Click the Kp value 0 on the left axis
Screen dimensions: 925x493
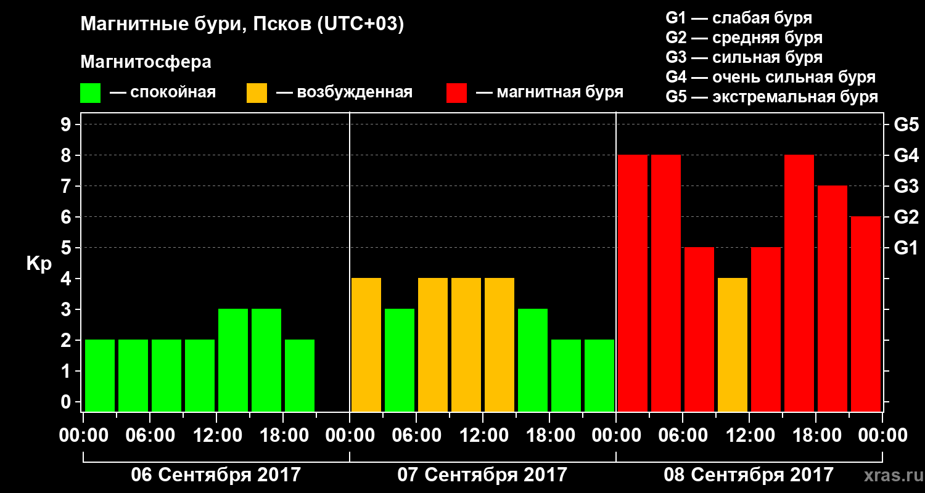pyautogui.click(x=67, y=402)
